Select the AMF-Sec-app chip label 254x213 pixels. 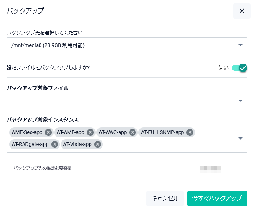[x=27, y=132]
